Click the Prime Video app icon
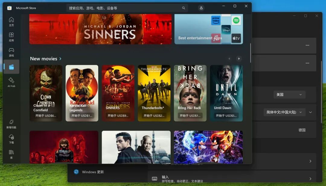326x186 pixels. (x=216, y=20)
